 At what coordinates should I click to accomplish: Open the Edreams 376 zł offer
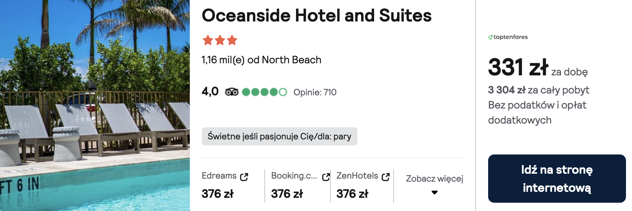(x=218, y=194)
